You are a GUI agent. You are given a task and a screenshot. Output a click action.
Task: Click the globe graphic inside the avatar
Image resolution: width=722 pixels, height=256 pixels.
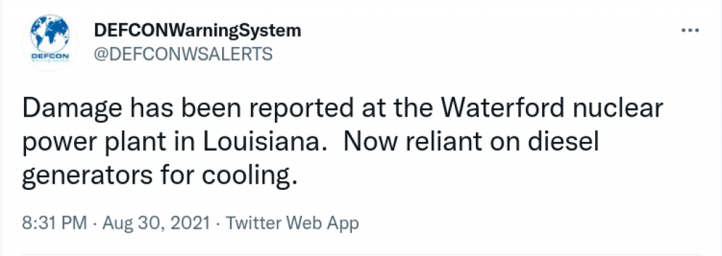tap(49, 35)
